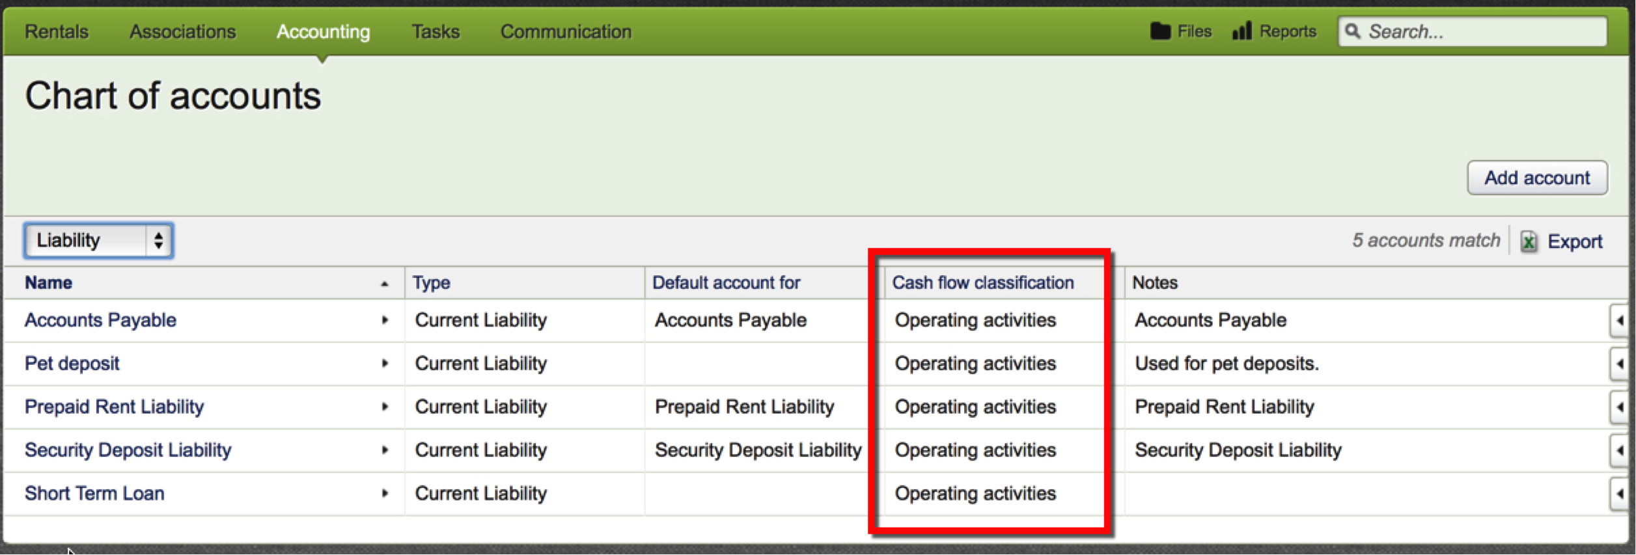Switch to the Rentals tab
Viewport: 1636px width, 555px height.
pos(57,31)
